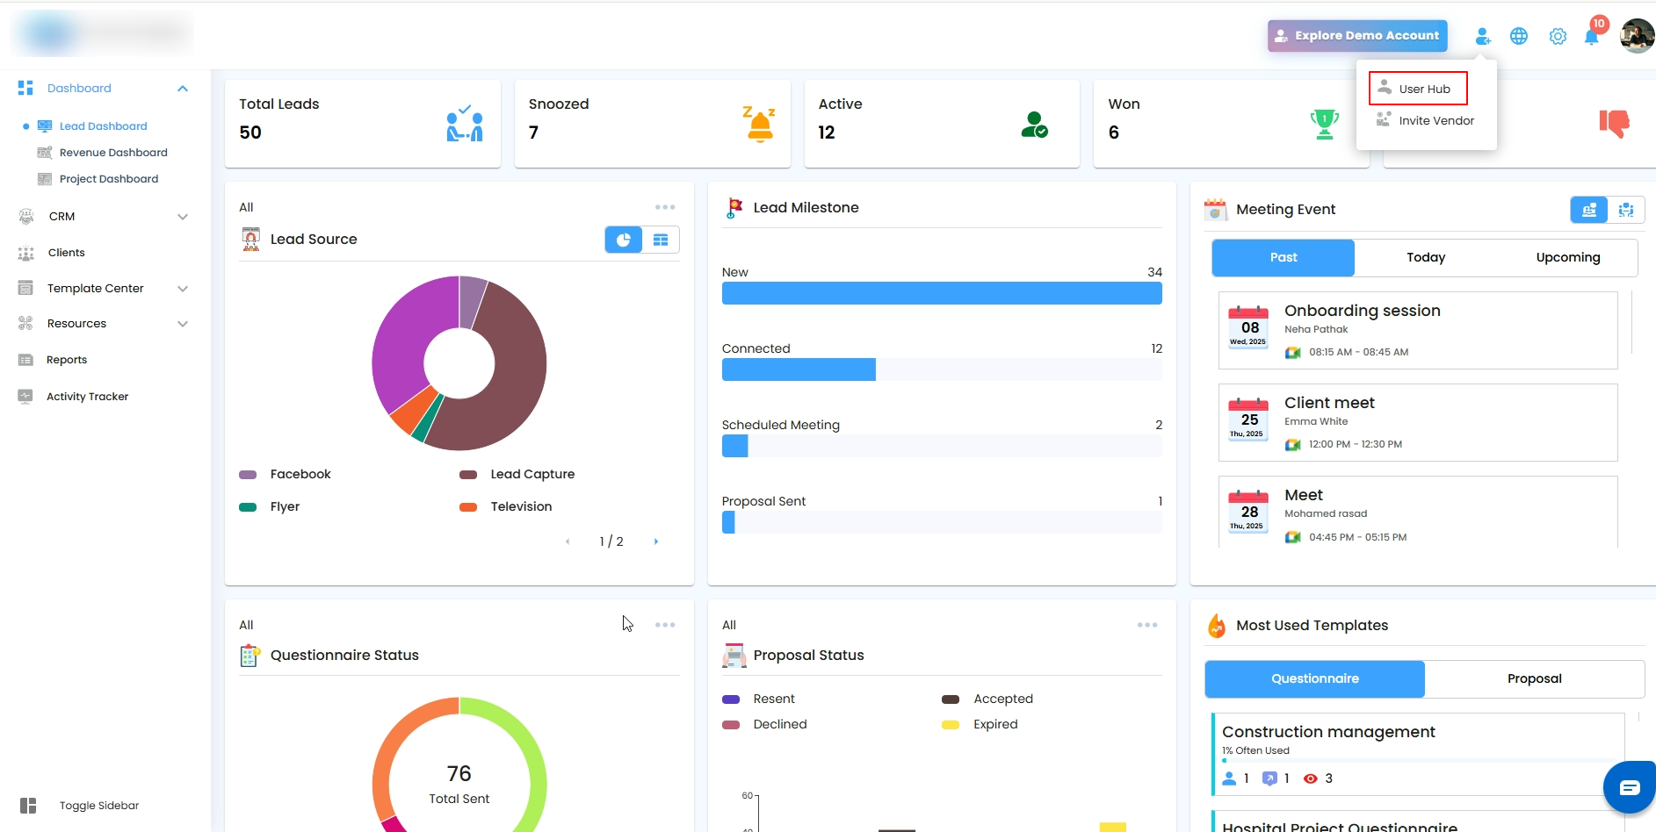Click the Toggle Sidebar icon
The height and width of the screenshot is (832, 1656).
click(28, 806)
